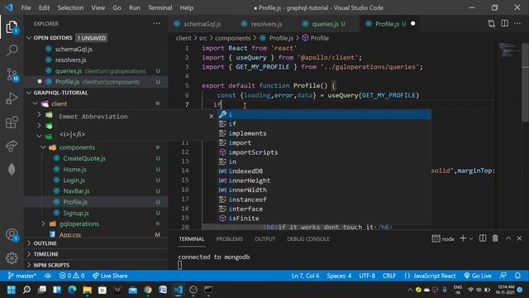529x298 pixels.
Task: Open the terminal launch profile dropdown arrow
Action: [471, 238]
